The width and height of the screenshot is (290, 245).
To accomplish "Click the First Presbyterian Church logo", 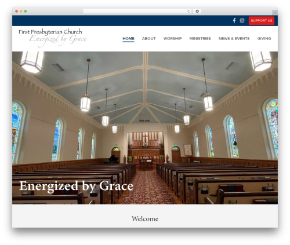I will click(53, 38).
